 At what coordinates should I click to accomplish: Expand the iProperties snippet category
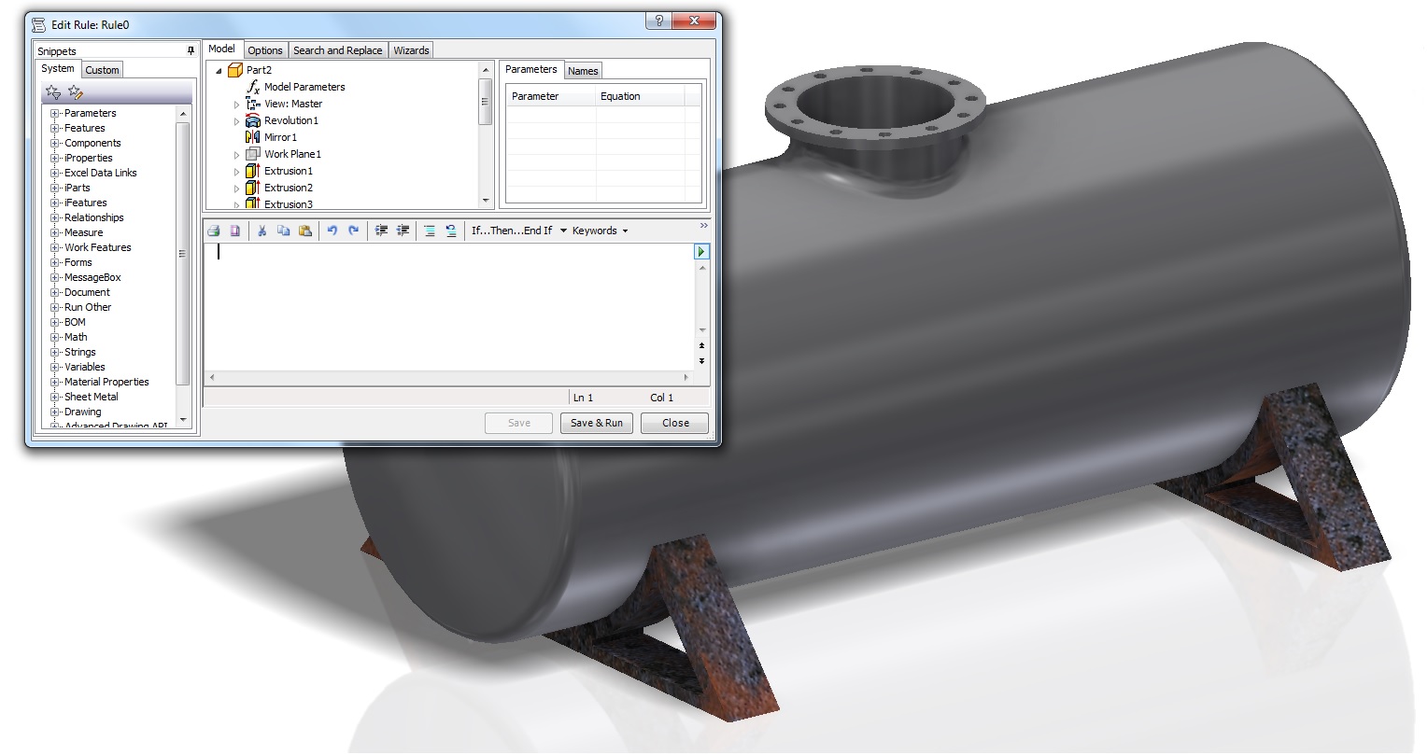tap(55, 158)
